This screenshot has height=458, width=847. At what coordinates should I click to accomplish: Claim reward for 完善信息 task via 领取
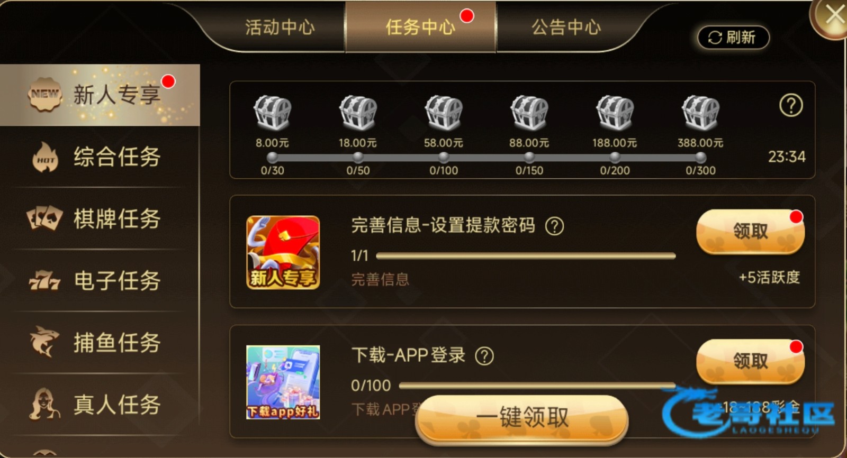(750, 232)
